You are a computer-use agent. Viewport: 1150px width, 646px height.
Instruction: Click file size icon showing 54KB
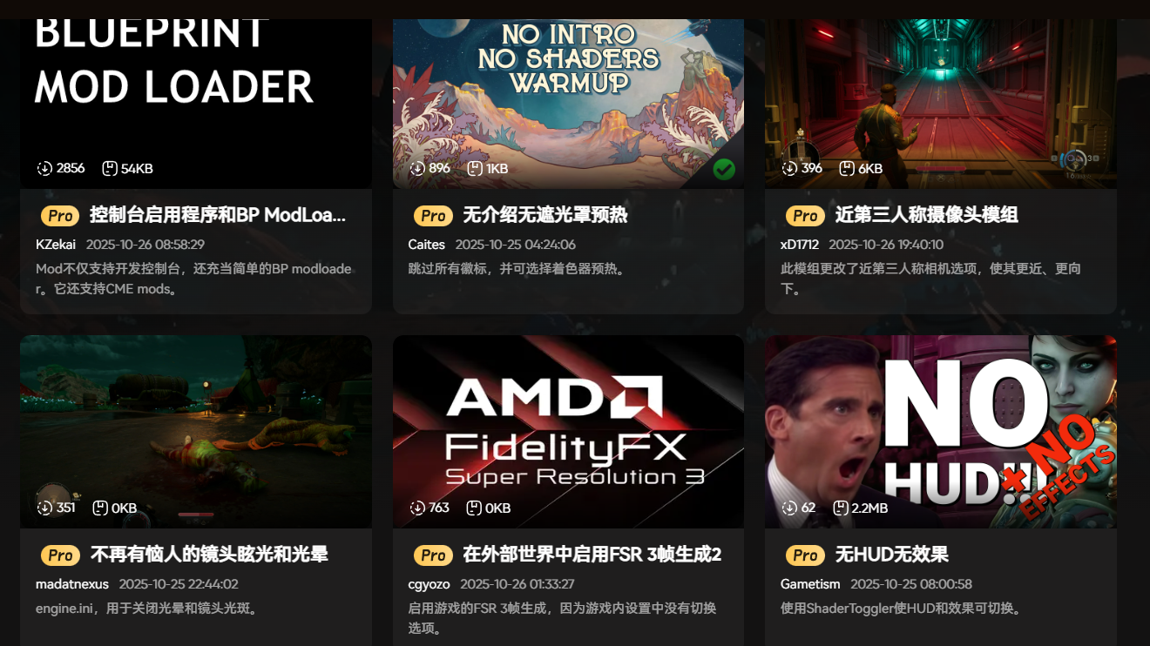(110, 168)
